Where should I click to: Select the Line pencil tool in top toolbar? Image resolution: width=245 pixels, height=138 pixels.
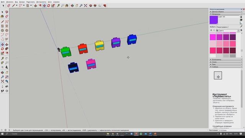pos(13,6)
